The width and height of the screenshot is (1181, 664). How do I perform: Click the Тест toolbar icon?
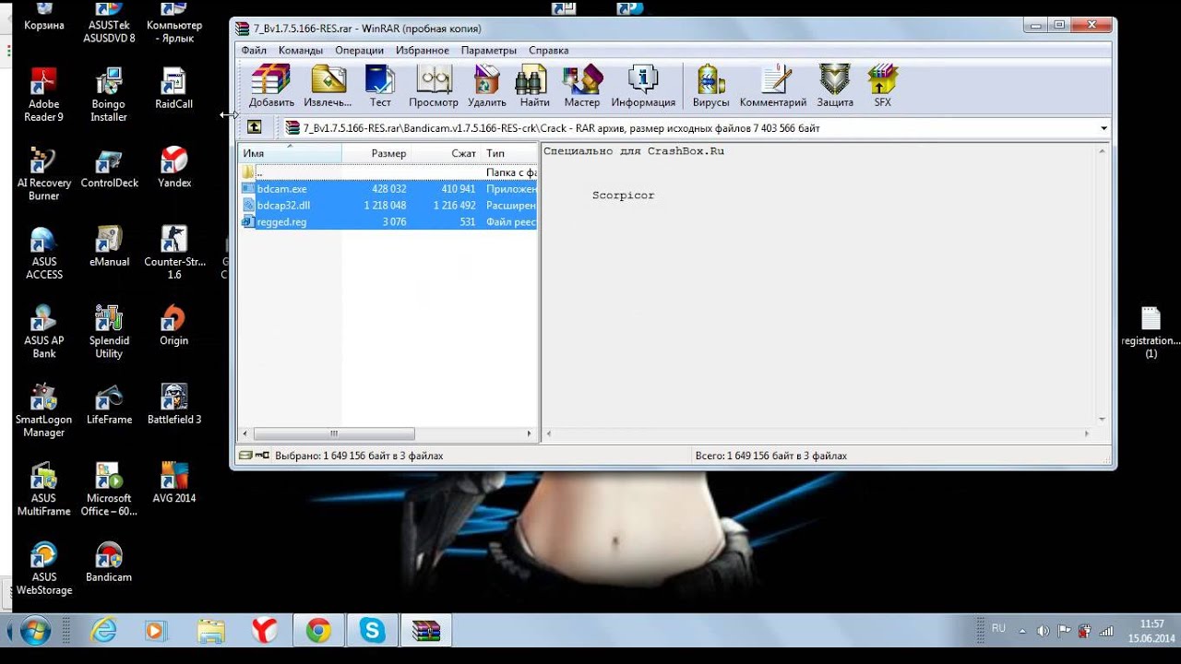(380, 85)
